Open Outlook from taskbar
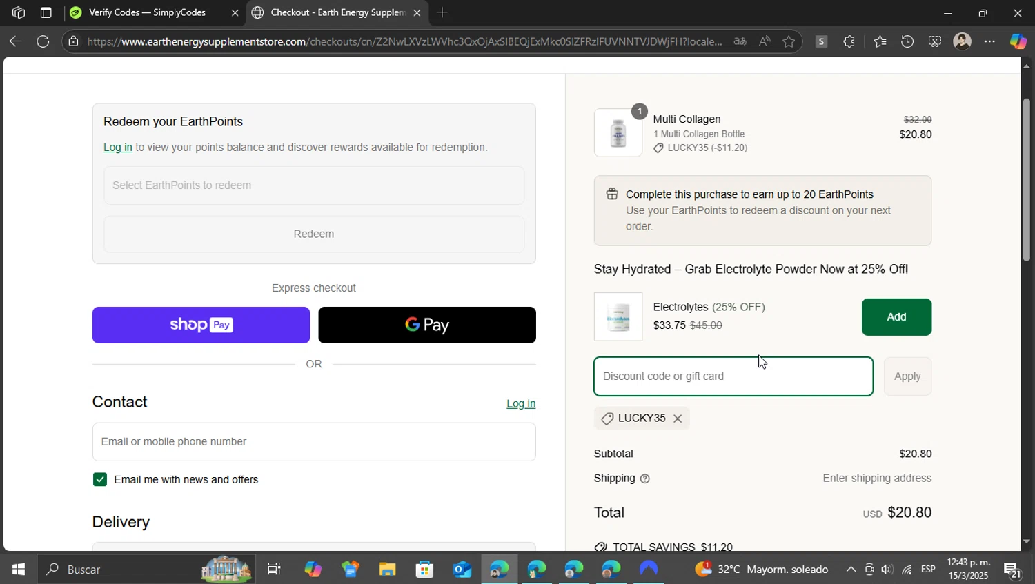Image resolution: width=1035 pixels, height=584 pixels. (462, 570)
